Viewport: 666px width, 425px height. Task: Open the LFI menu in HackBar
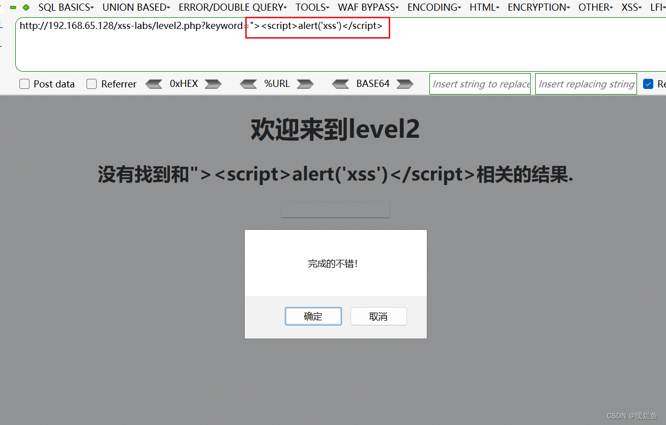pos(658,7)
